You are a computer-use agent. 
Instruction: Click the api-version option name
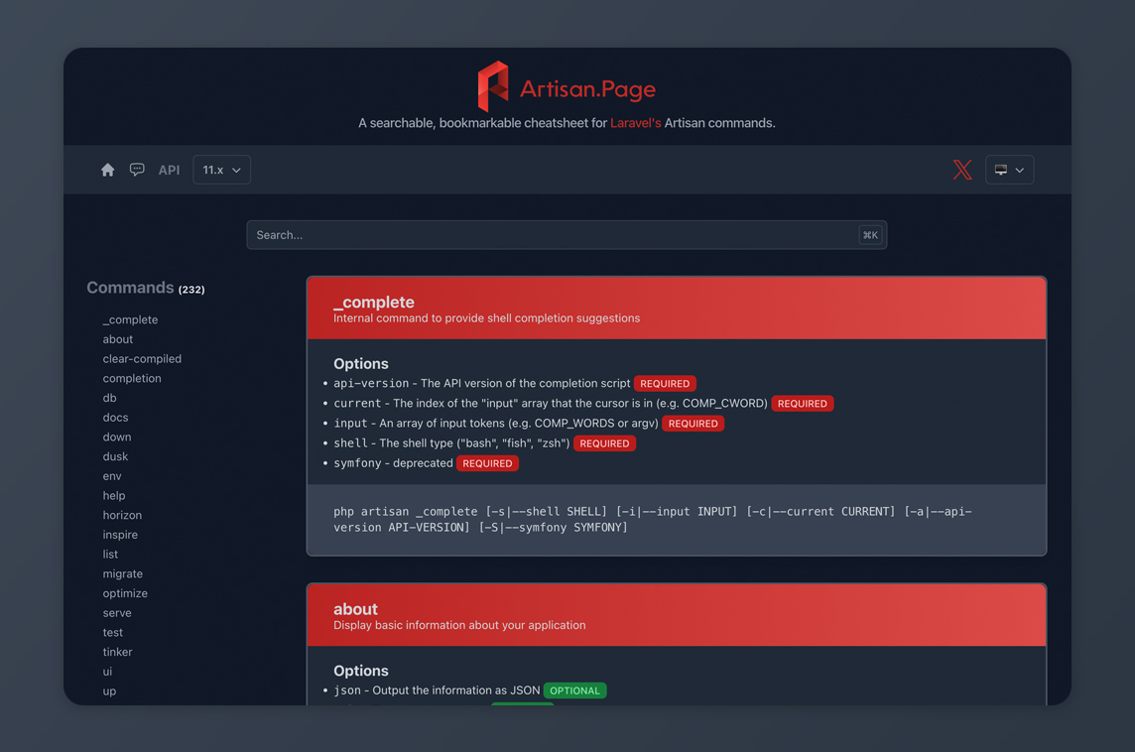click(x=371, y=384)
